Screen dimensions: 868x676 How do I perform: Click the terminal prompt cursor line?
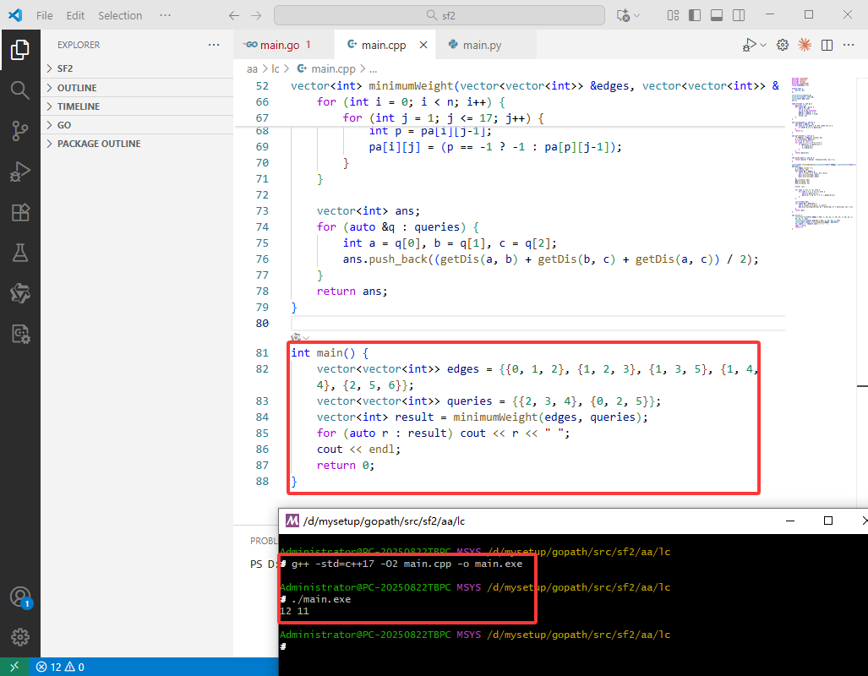coord(283,646)
